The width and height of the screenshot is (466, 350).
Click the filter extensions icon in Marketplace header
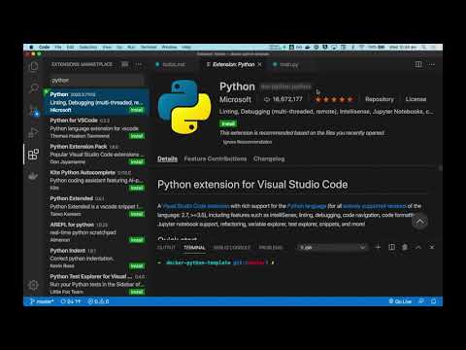pyautogui.click(x=124, y=64)
